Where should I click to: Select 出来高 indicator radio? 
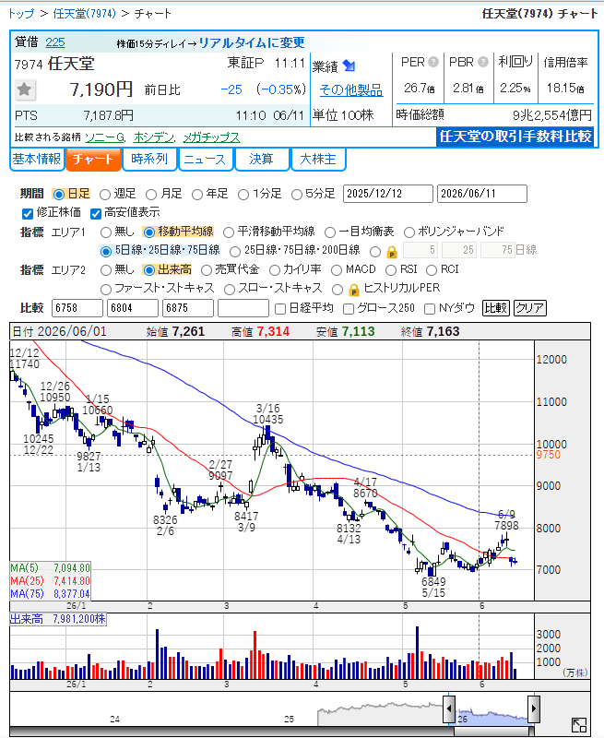pyautogui.click(x=149, y=270)
